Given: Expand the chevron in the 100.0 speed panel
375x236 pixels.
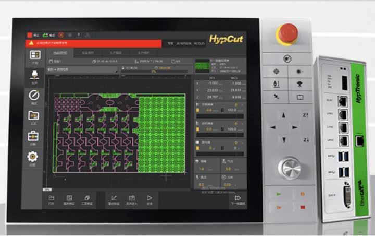Looking at the screenshot, I should point(242,124).
